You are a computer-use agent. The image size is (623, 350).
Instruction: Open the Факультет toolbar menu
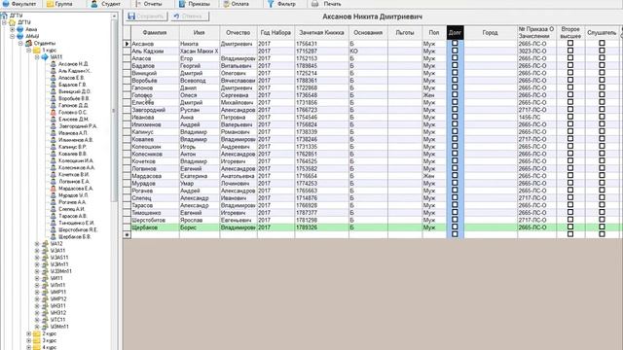(x=18, y=4)
